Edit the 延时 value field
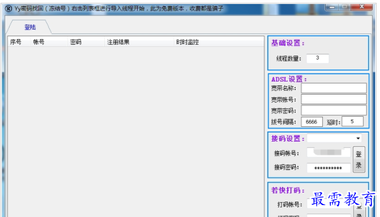Image resolution: width=380 pixels, height=217 pixels. click(352, 121)
